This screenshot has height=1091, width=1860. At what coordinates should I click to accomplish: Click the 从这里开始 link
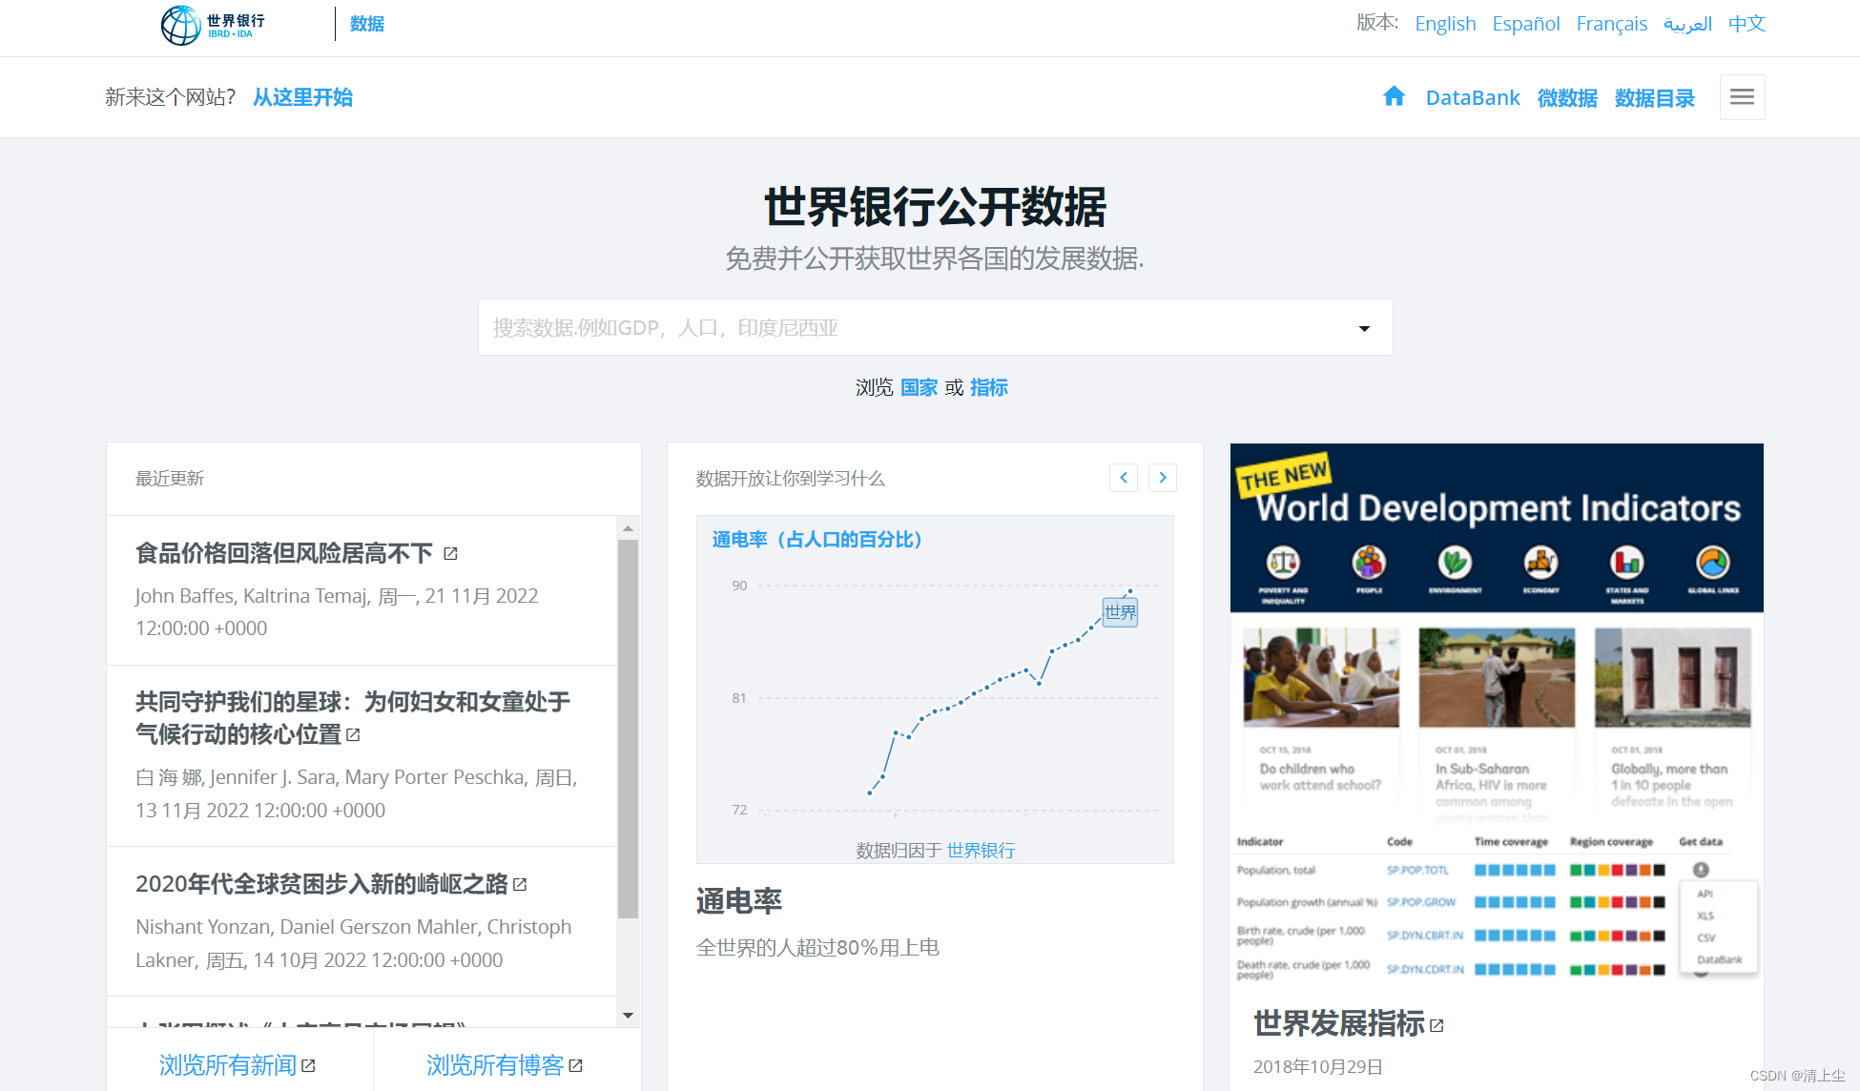coord(302,97)
